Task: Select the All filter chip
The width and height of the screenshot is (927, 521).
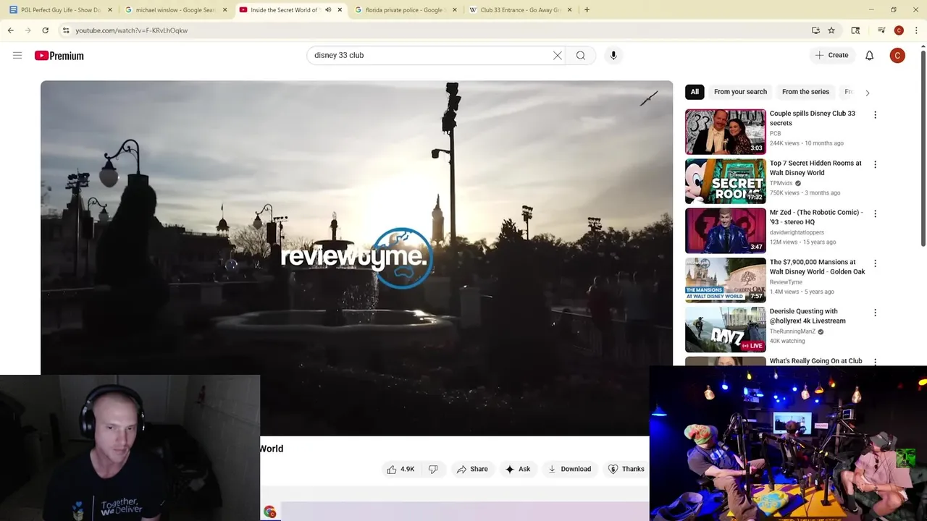Action: [x=695, y=92]
